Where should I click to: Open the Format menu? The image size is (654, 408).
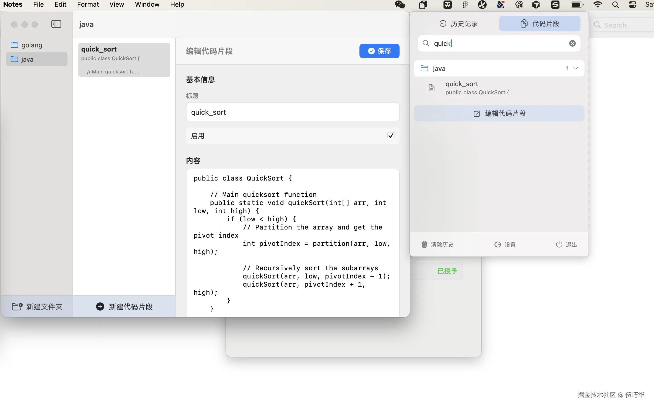[88, 4]
